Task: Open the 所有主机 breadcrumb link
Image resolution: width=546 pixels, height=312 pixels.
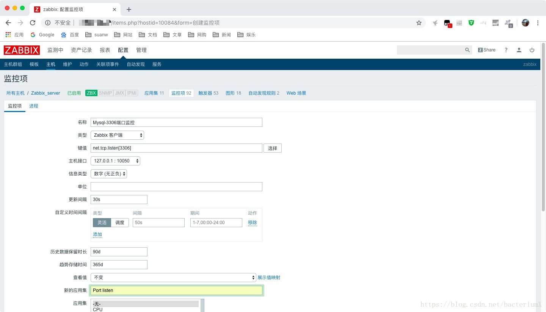Action: click(x=16, y=93)
